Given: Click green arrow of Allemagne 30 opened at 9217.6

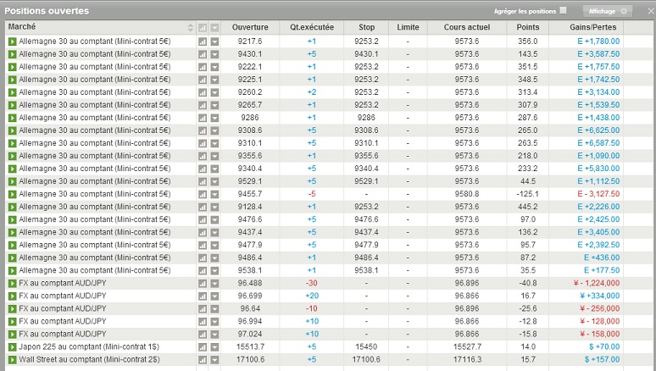Looking at the screenshot, I should coord(13,42).
